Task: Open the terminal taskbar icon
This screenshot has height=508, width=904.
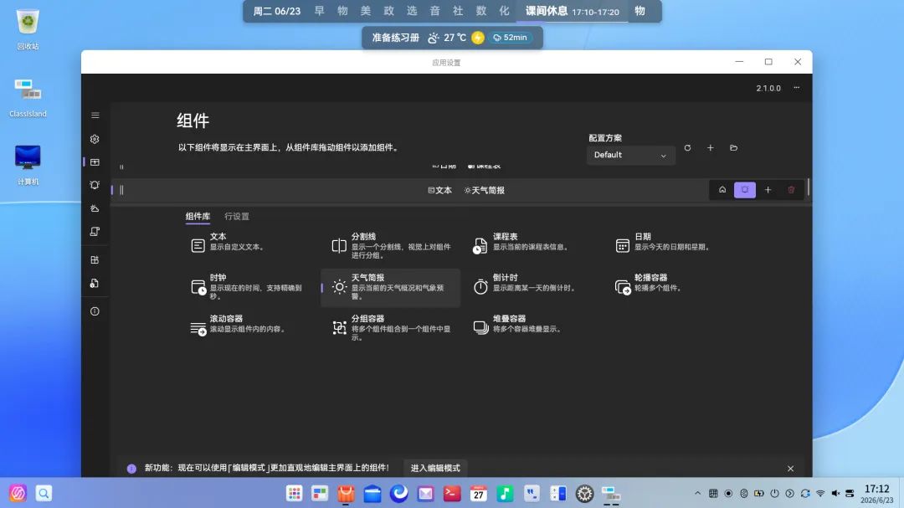Action: [452, 494]
